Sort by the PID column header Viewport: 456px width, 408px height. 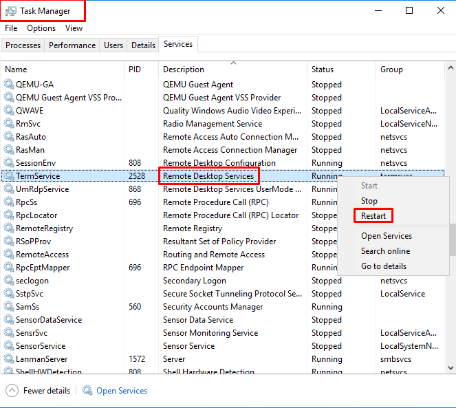[x=141, y=69]
